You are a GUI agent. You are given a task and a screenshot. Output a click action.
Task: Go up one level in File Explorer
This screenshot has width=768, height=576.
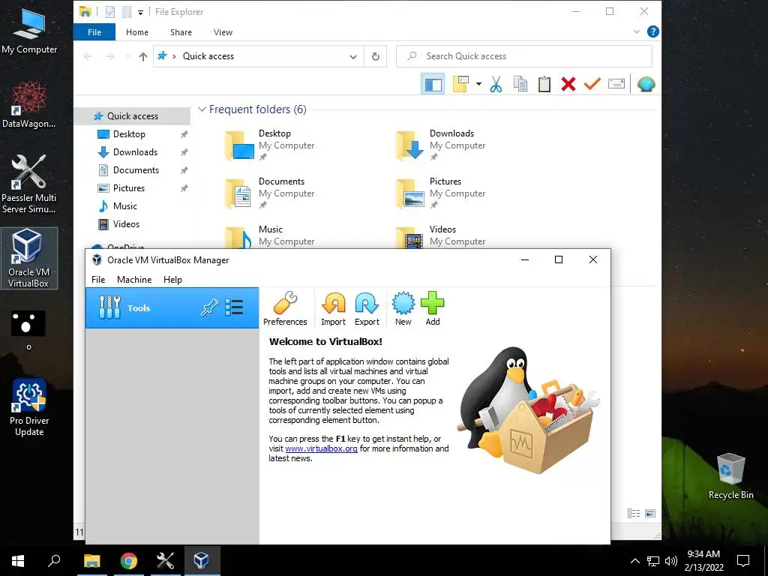click(x=143, y=56)
